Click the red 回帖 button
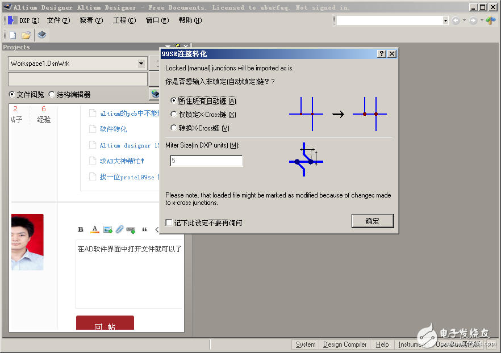 click(105, 323)
